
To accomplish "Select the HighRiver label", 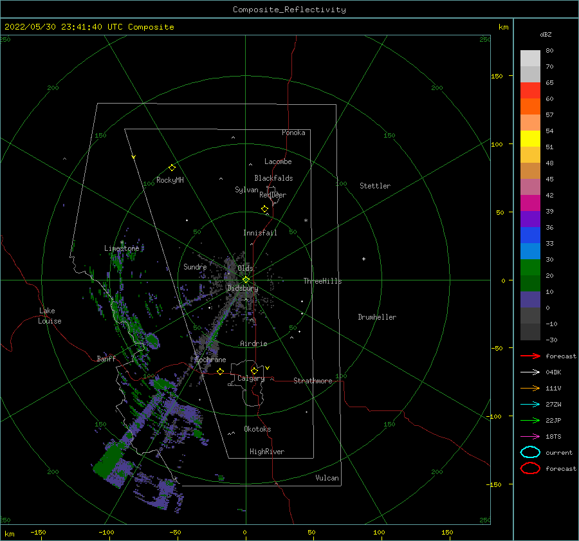I will tap(267, 452).
